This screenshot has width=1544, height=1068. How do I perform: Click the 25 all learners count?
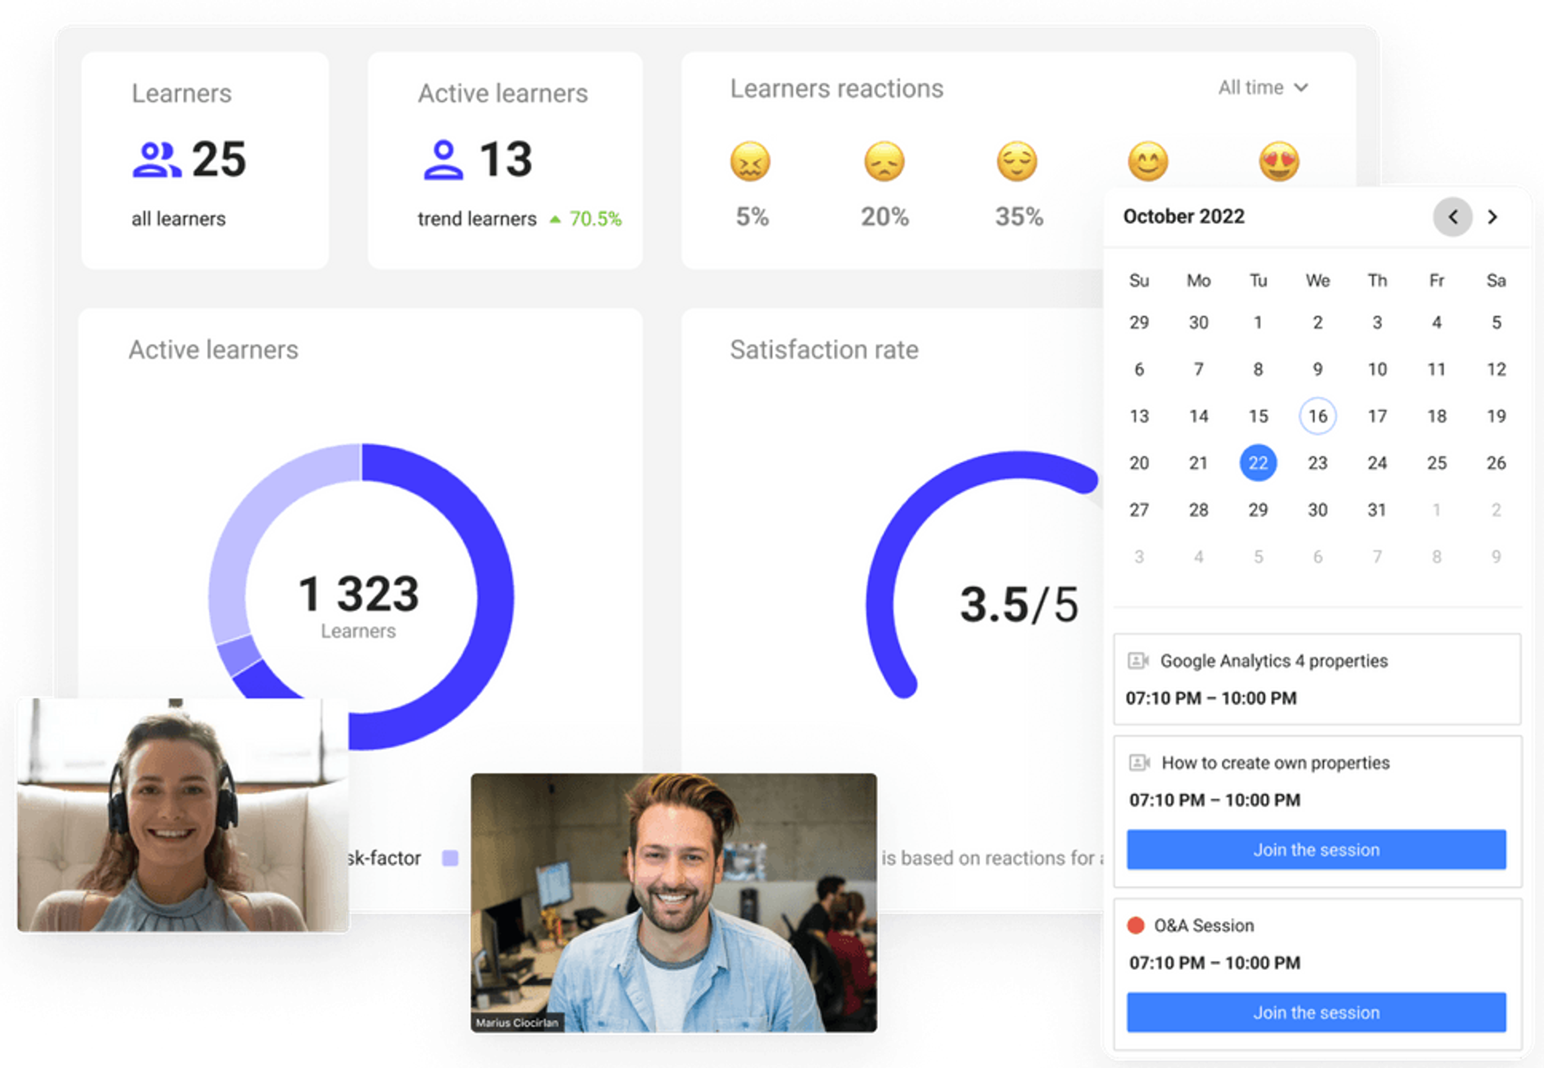coord(219,159)
